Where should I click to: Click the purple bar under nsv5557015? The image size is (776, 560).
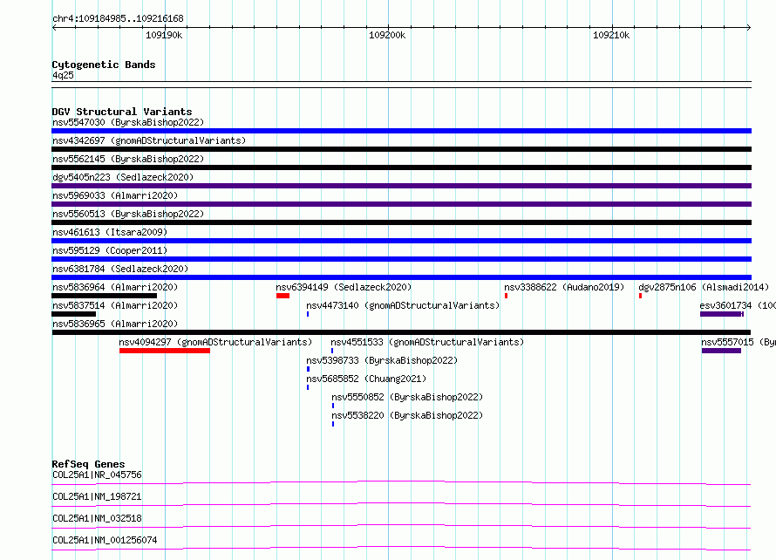click(722, 351)
